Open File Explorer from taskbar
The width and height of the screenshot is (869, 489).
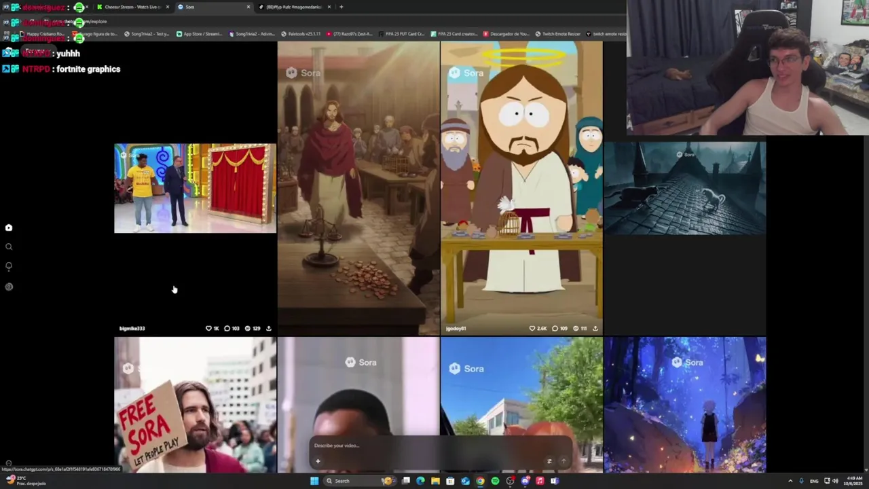(x=435, y=481)
